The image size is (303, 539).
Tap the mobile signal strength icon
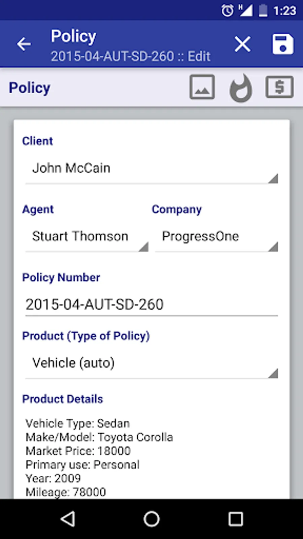[246, 10]
